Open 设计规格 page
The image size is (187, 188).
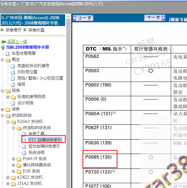pyautogui.click(x=25, y=103)
